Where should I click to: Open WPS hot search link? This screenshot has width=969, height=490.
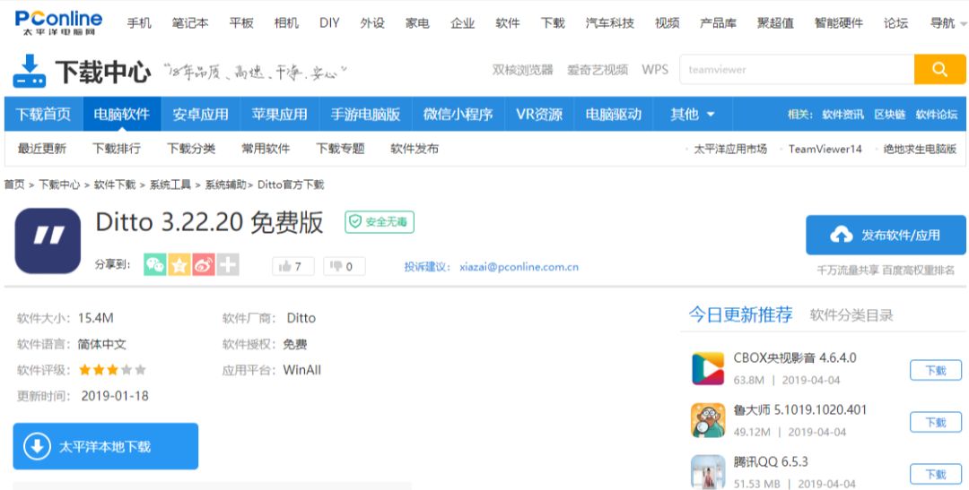(x=655, y=70)
